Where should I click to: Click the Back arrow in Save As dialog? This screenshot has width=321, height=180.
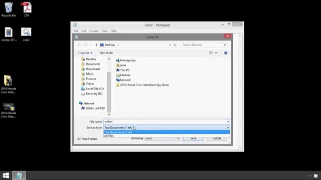79,45
